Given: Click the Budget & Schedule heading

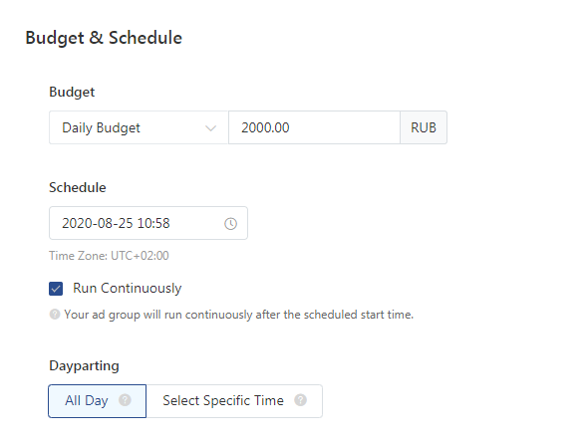Looking at the screenshot, I should click(104, 38).
